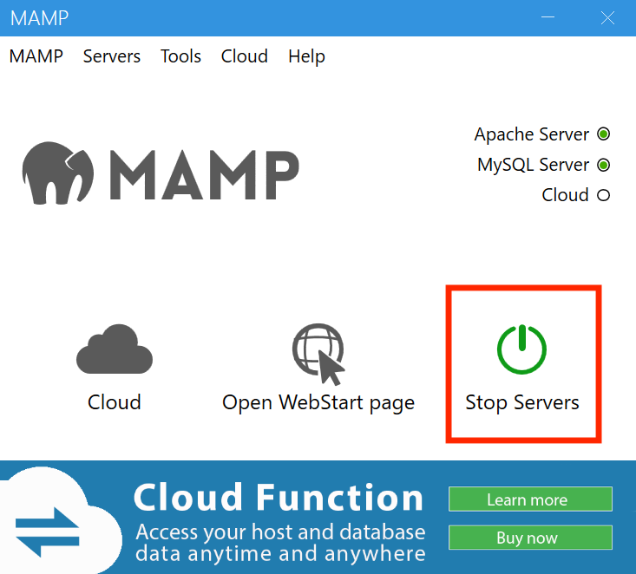The width and height of the screenshot is (636, 574).
Task: Open the MAMP menu
Action: (36, 56)
